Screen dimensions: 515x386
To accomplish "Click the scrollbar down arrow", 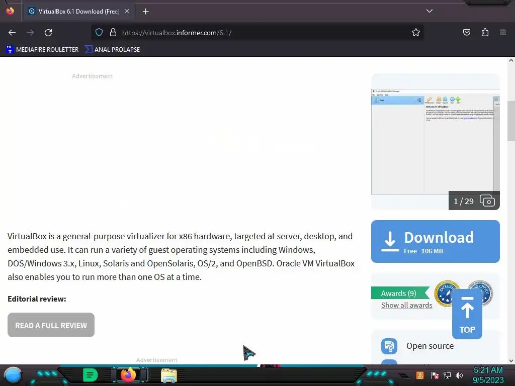I will coord(511,361).
